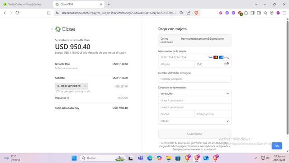
Task: Click the Línea 2 de dirección field
Action: (x=194, y=107)
